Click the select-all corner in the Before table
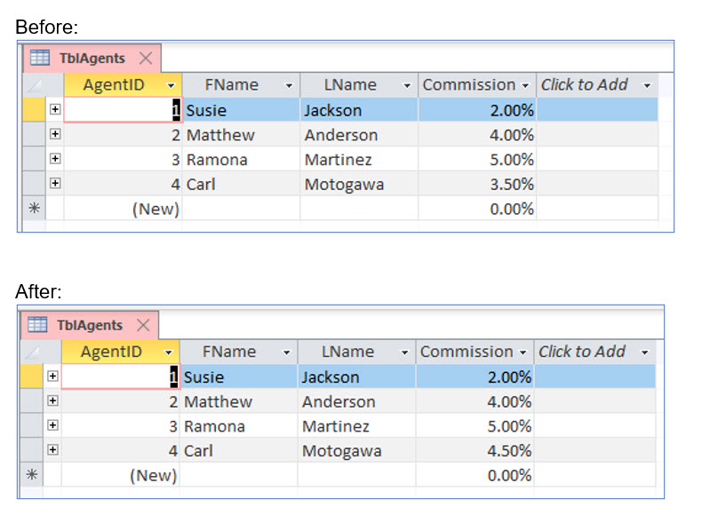Image resolution: width=702 pixels, height=515 pixels. (35, 85)
